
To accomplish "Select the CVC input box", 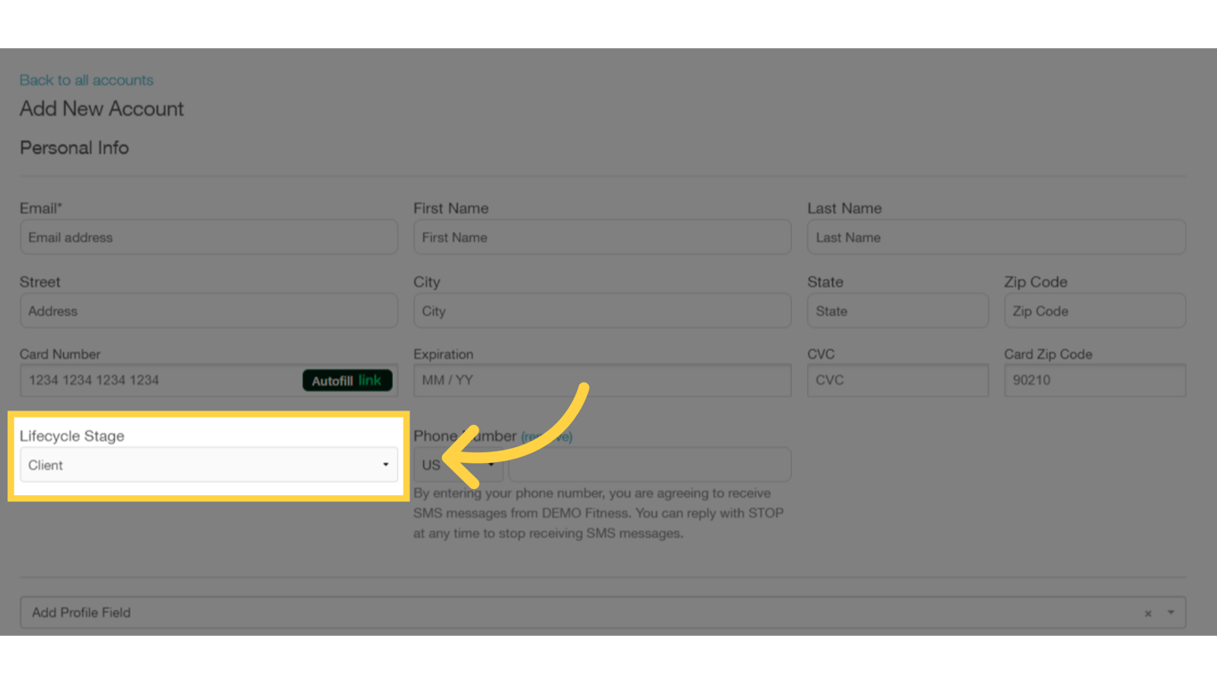I will click(897, 380).
